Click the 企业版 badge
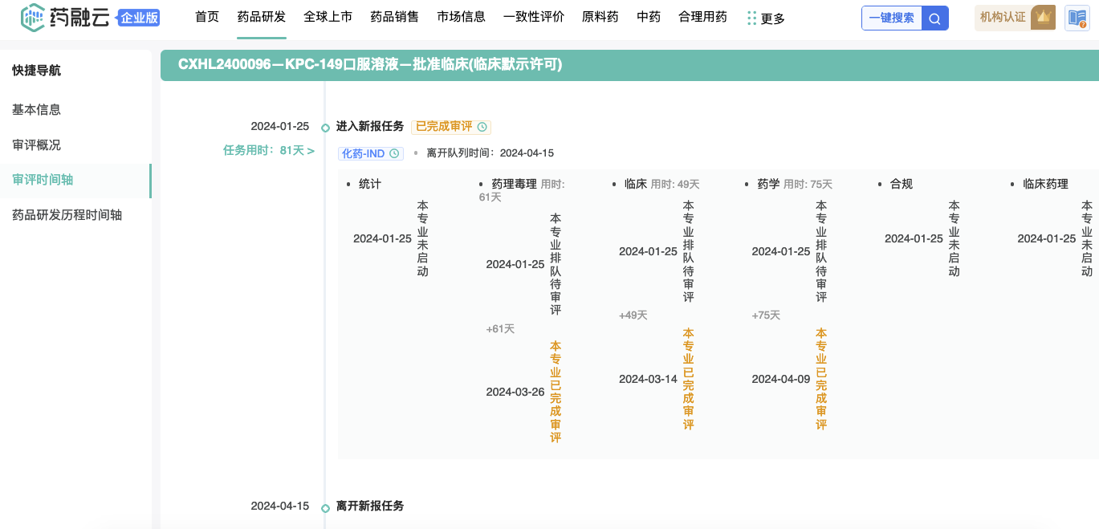 click(139, 18)
